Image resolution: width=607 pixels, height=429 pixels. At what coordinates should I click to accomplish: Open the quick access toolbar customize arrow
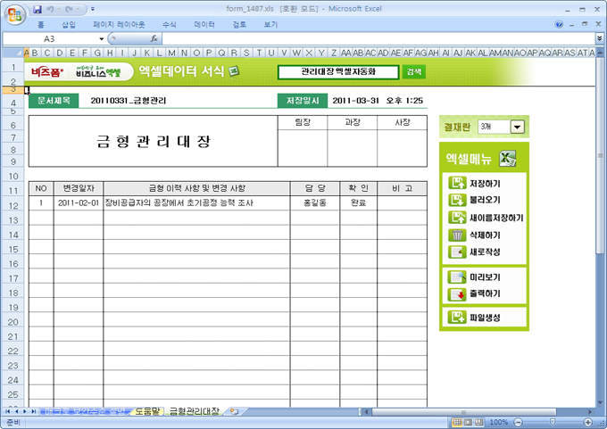point(93,9)
